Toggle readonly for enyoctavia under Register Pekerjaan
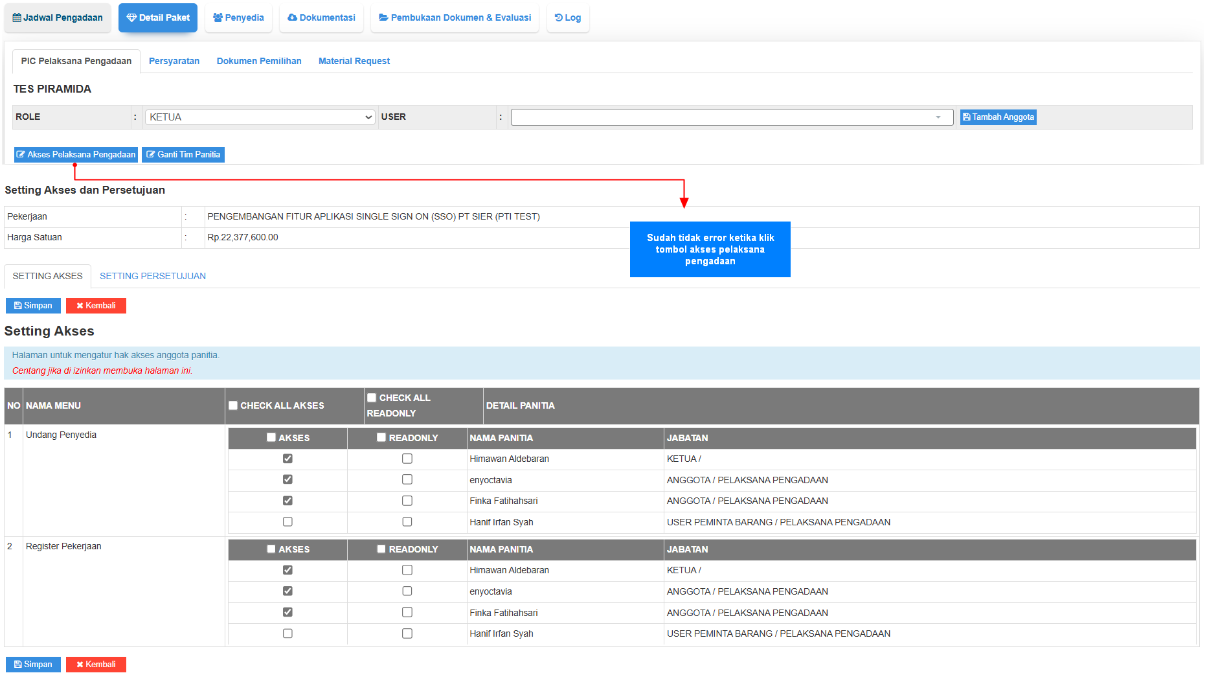1207x673 pixels. [407, 591]
